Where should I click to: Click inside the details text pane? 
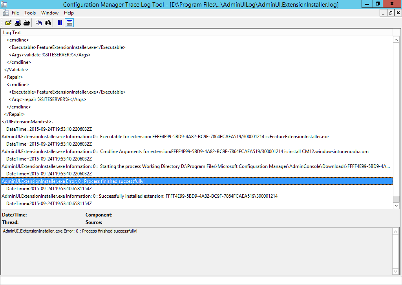(x=197, y=251)
